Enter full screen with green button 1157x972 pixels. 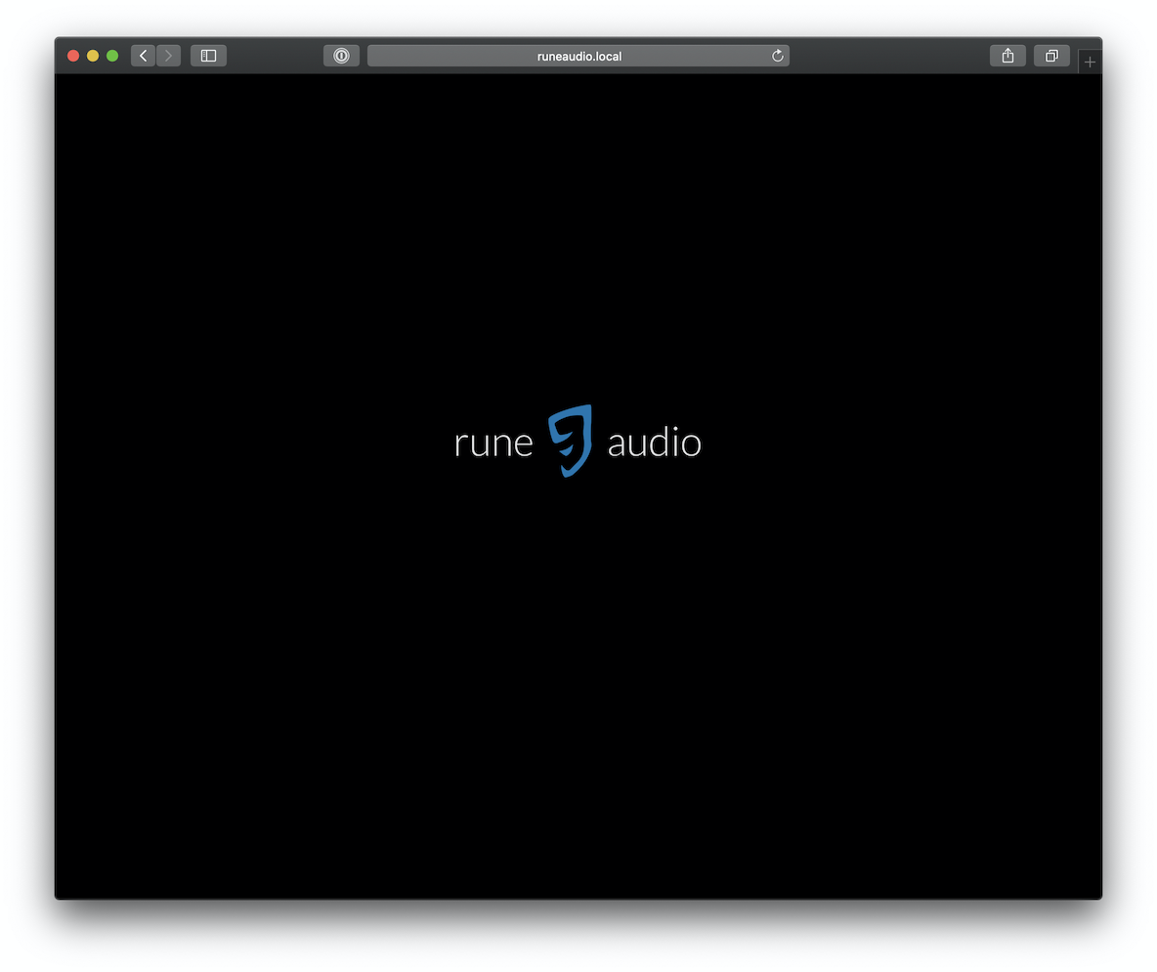pos(112,56)
